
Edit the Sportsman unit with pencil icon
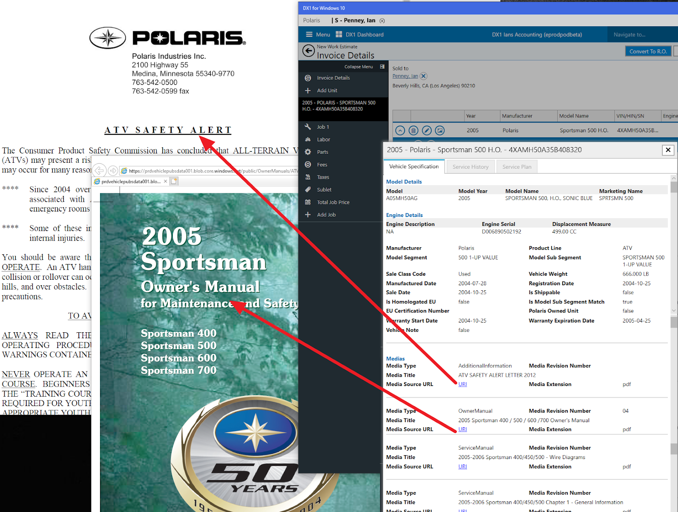(x=427, y=131)
